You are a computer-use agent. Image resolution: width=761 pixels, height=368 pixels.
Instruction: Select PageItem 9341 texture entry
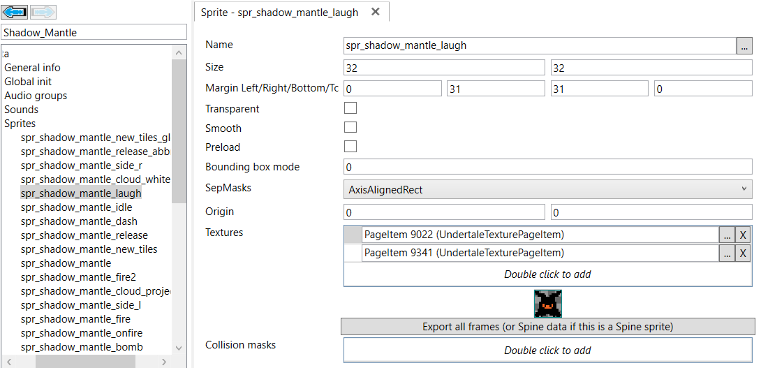point(540,253)
